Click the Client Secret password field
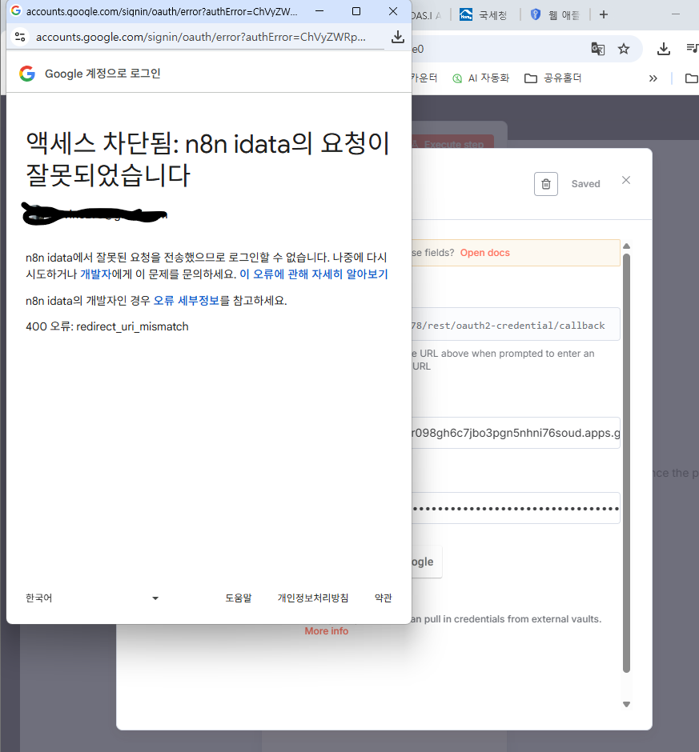The image size is (699, 752). coord(516,508)
